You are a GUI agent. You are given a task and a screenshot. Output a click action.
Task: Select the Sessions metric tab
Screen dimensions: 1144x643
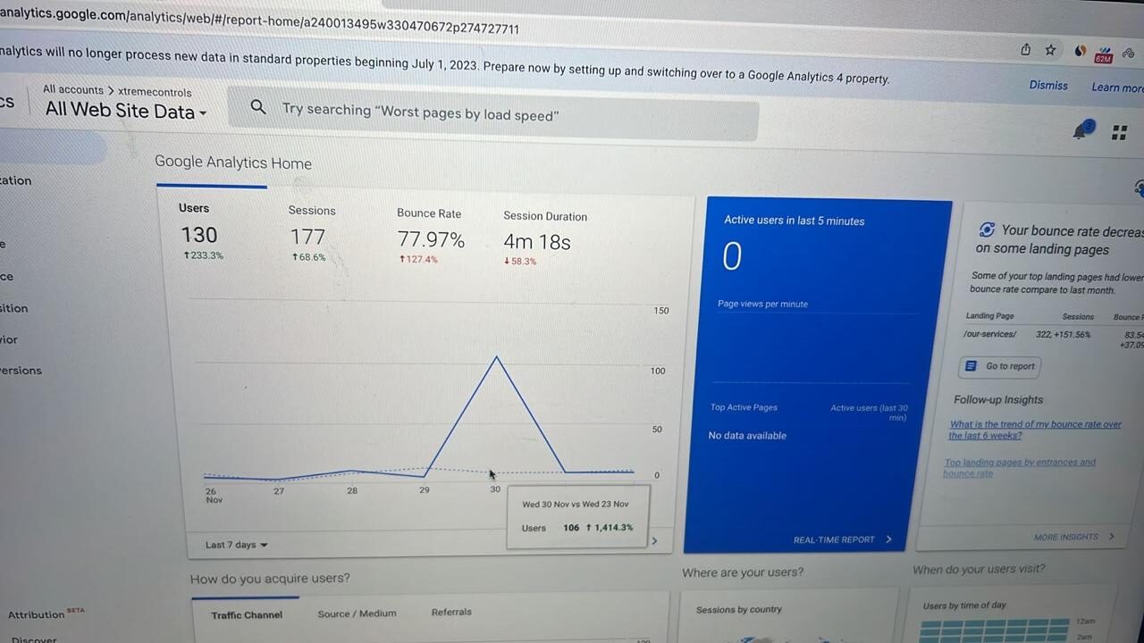point(311,236)
